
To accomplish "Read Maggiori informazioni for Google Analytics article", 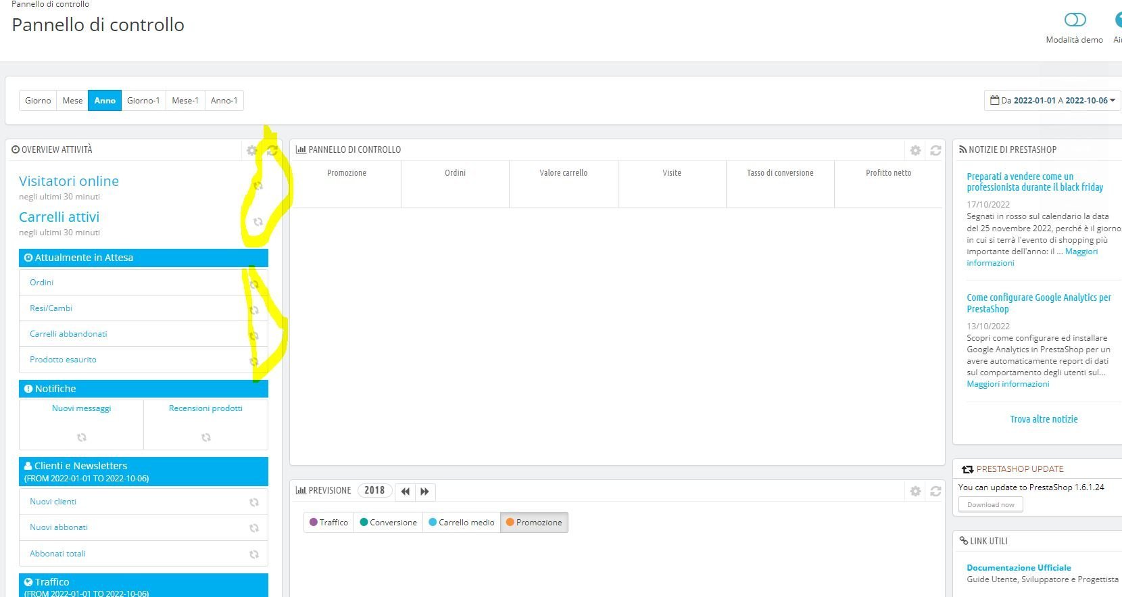I will click(x=1008, y=384).
